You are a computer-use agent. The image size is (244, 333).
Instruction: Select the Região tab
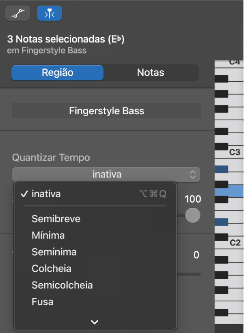(x=57, y=73)
